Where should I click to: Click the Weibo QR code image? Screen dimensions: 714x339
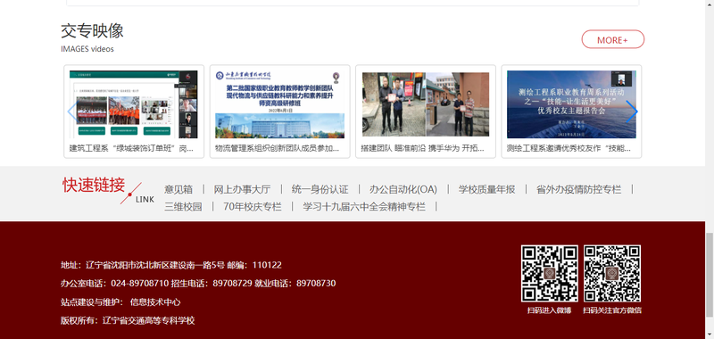click(550, 274)
